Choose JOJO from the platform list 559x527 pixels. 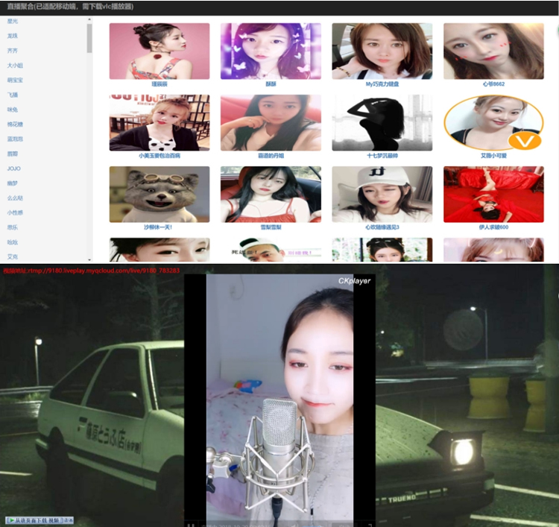pos(13,168)
